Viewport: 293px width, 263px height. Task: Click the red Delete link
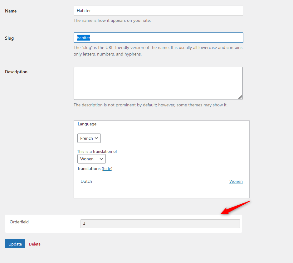35,244
